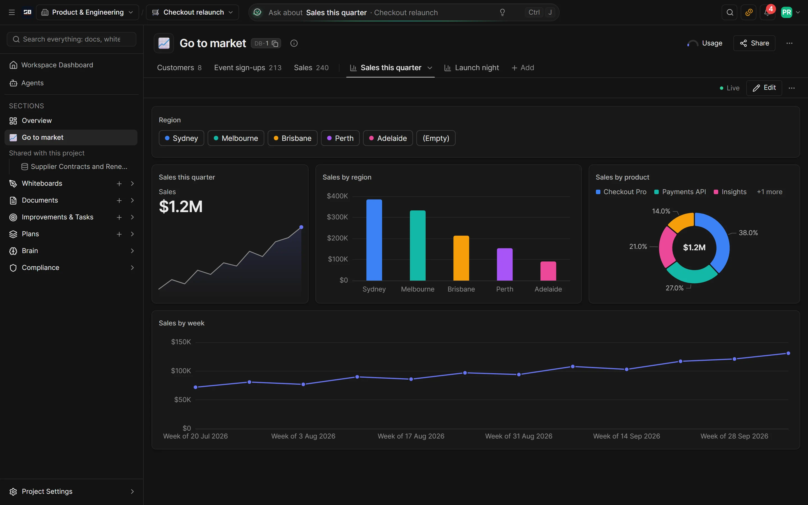Open Supplier Contracts and Rene... shared item

pos(74,167)
